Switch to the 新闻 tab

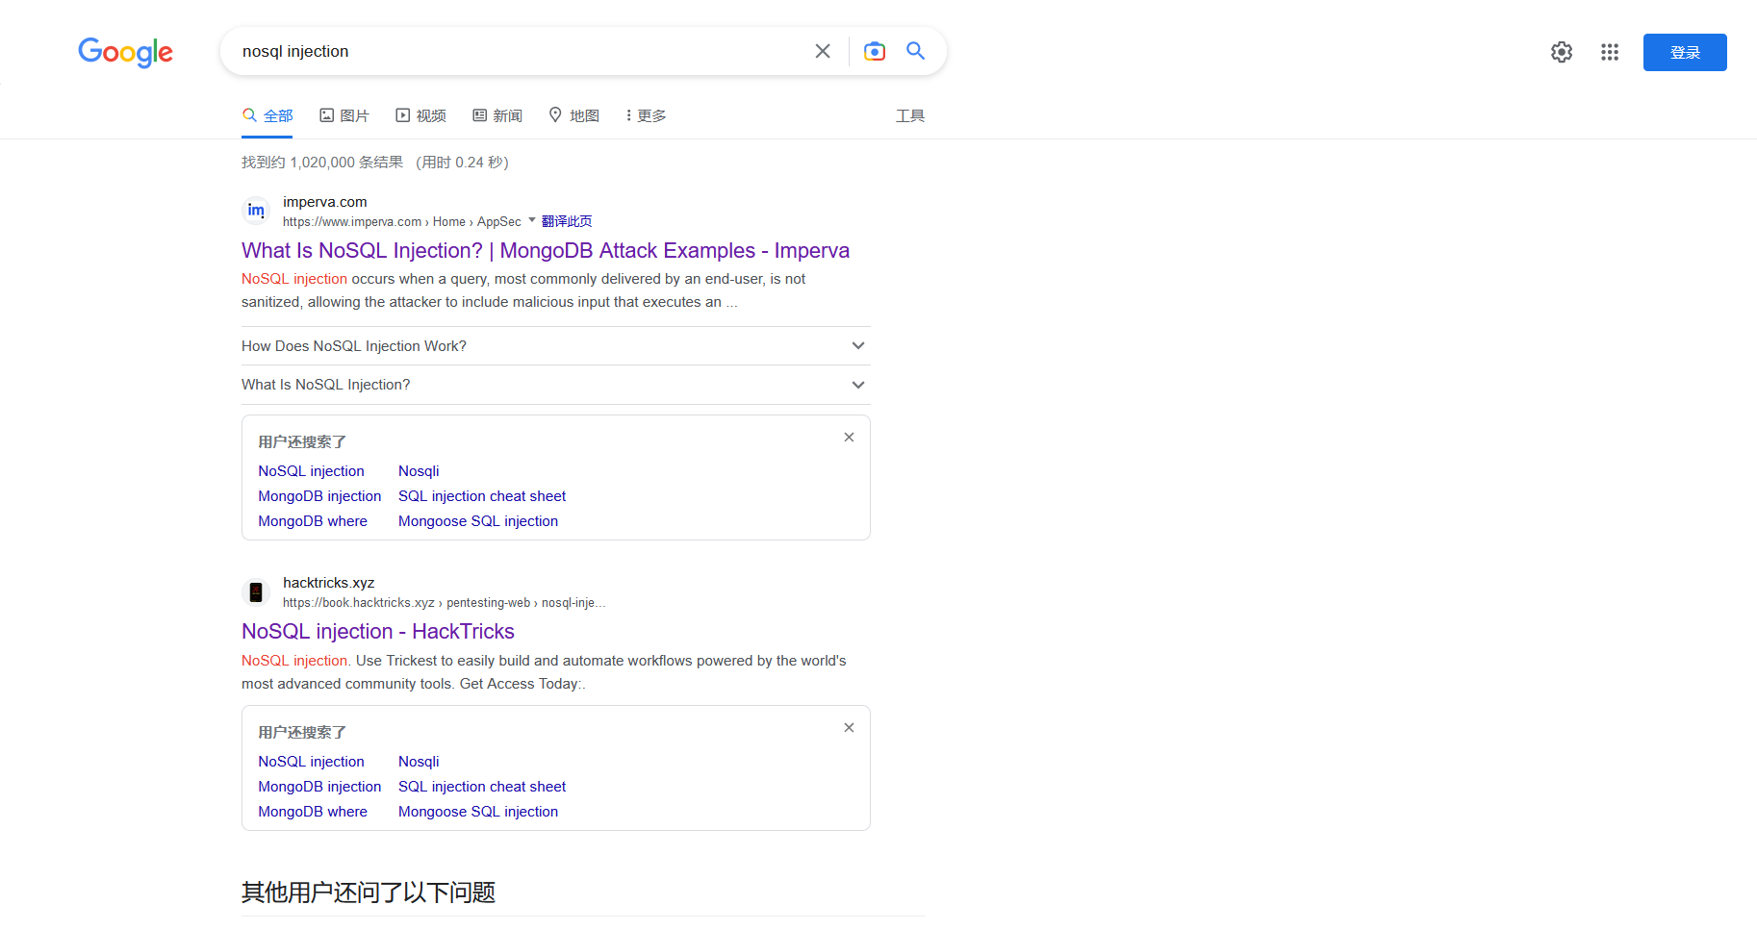[x=497, y=115]
